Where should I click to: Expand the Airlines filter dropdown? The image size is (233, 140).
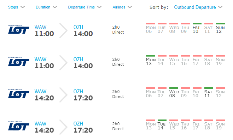coord(122,7)
